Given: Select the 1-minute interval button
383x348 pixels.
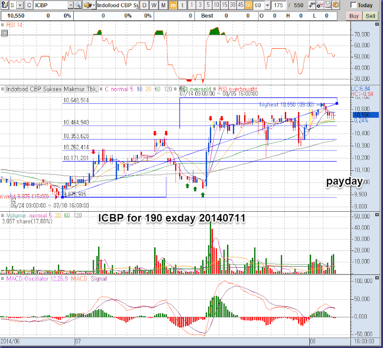Looking at the screenshot, I should pyautogui.click(x=192, y=5).
